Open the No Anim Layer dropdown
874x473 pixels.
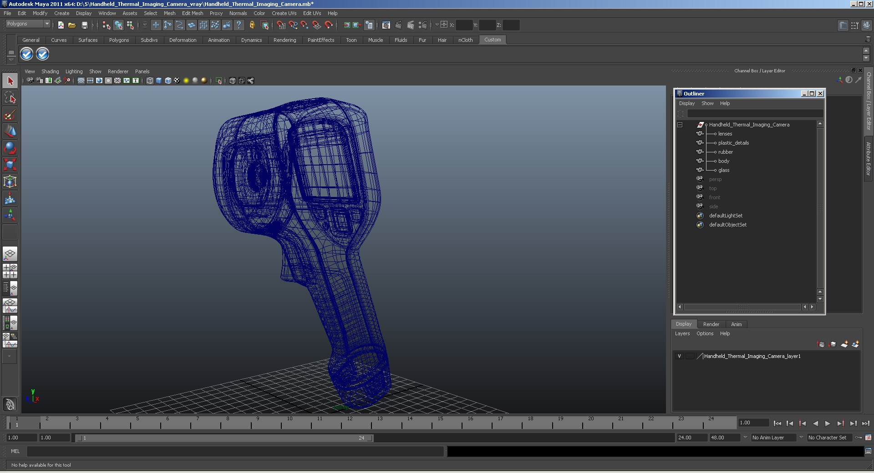tap(773, 438)
